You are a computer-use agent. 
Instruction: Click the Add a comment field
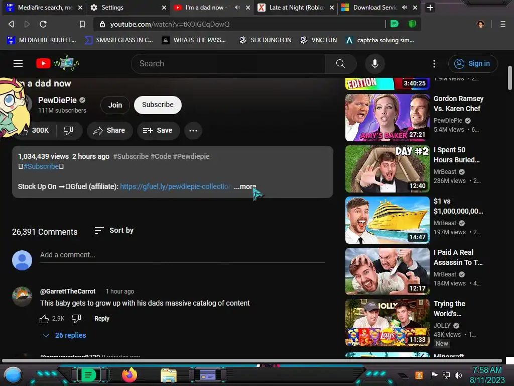coord(182,255)
